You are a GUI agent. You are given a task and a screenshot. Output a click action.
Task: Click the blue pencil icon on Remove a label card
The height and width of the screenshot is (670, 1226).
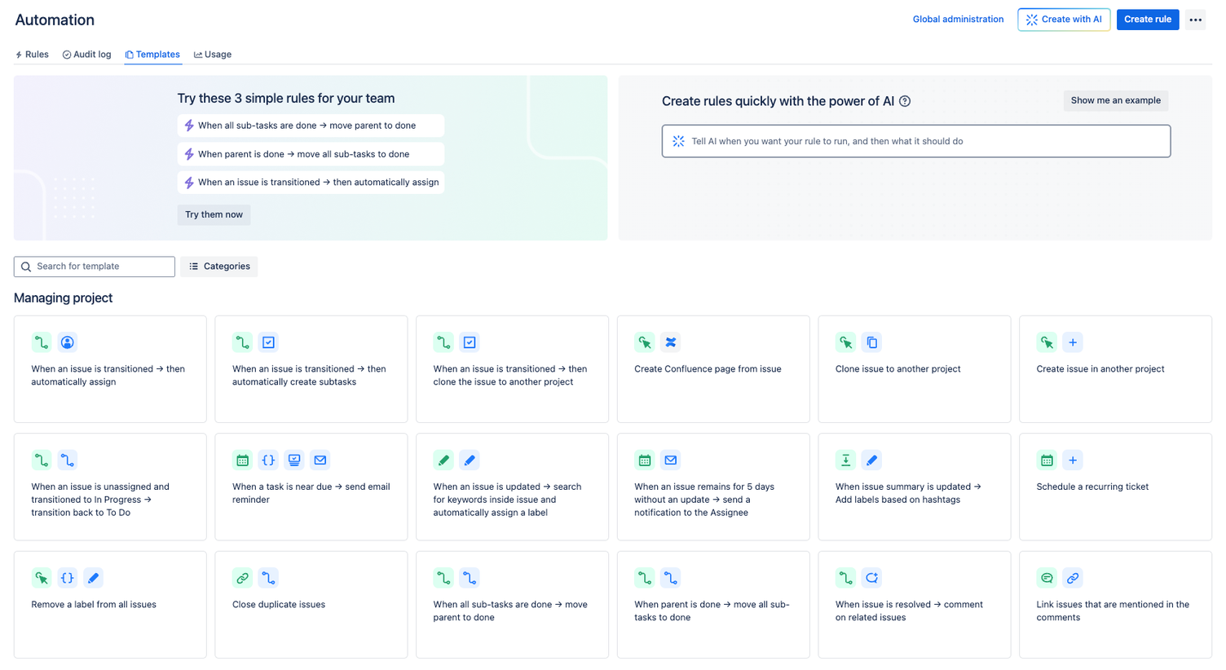[94, 578]
